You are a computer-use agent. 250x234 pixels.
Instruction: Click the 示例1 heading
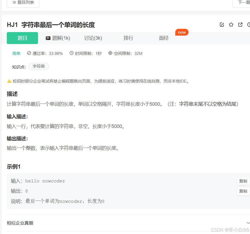(14, 167)
